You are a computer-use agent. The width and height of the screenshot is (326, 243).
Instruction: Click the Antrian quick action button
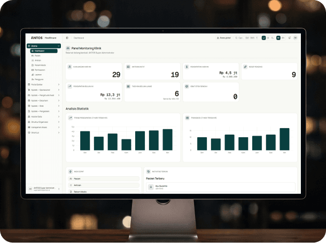(x=104, y=185)
